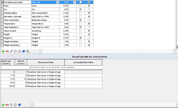The image size is (178, 108).
Task: Select Preventive encounter row indicator arrow
Action: (x=2, y=2)
